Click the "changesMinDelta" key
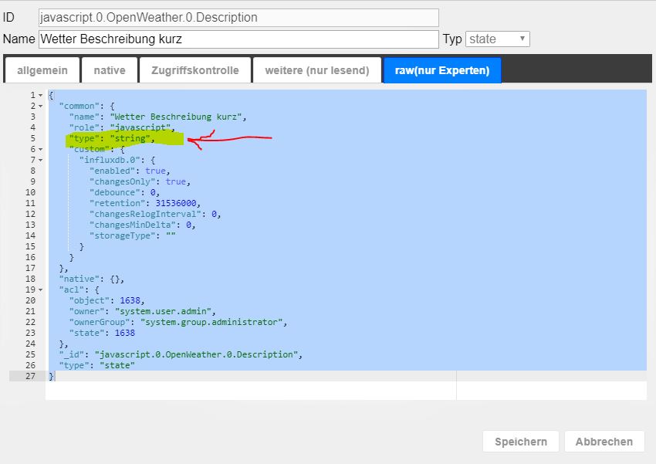This screenshot has height=464, width=656. (133, 225)
